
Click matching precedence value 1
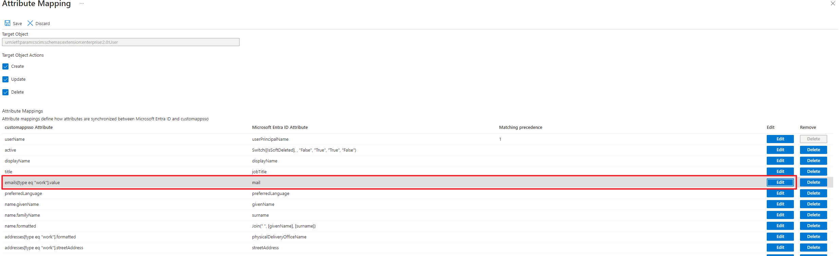click(x=500, y=139)
